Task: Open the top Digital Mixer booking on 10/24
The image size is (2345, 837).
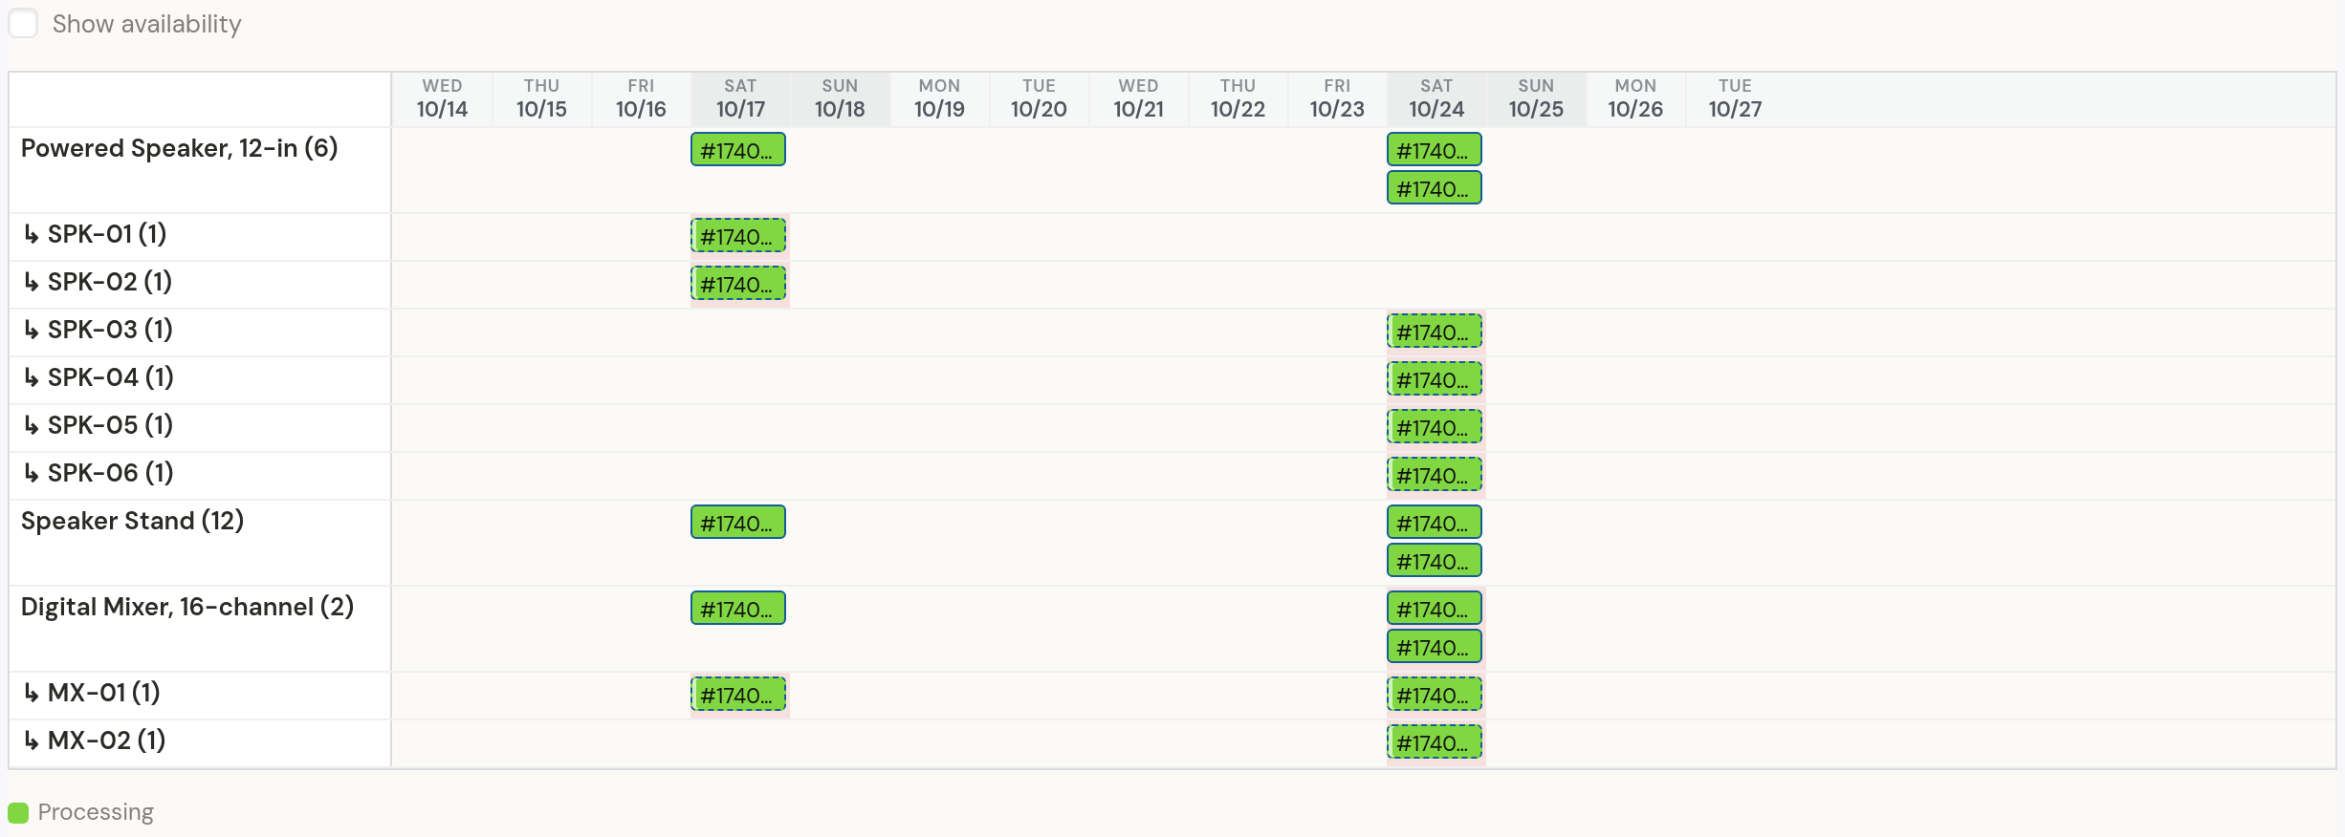Action: (1435, 609)
